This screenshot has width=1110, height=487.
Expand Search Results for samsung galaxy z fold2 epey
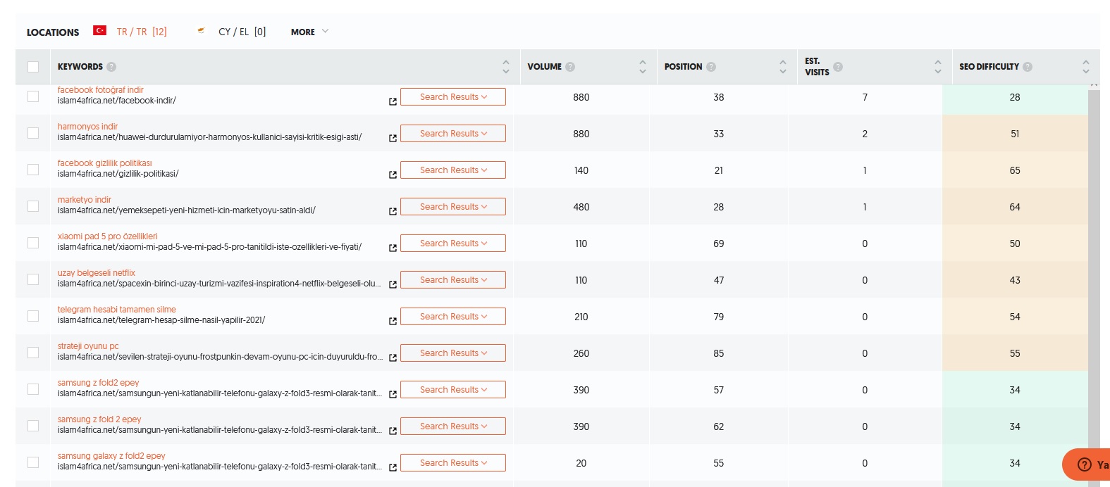coord(453,463)
